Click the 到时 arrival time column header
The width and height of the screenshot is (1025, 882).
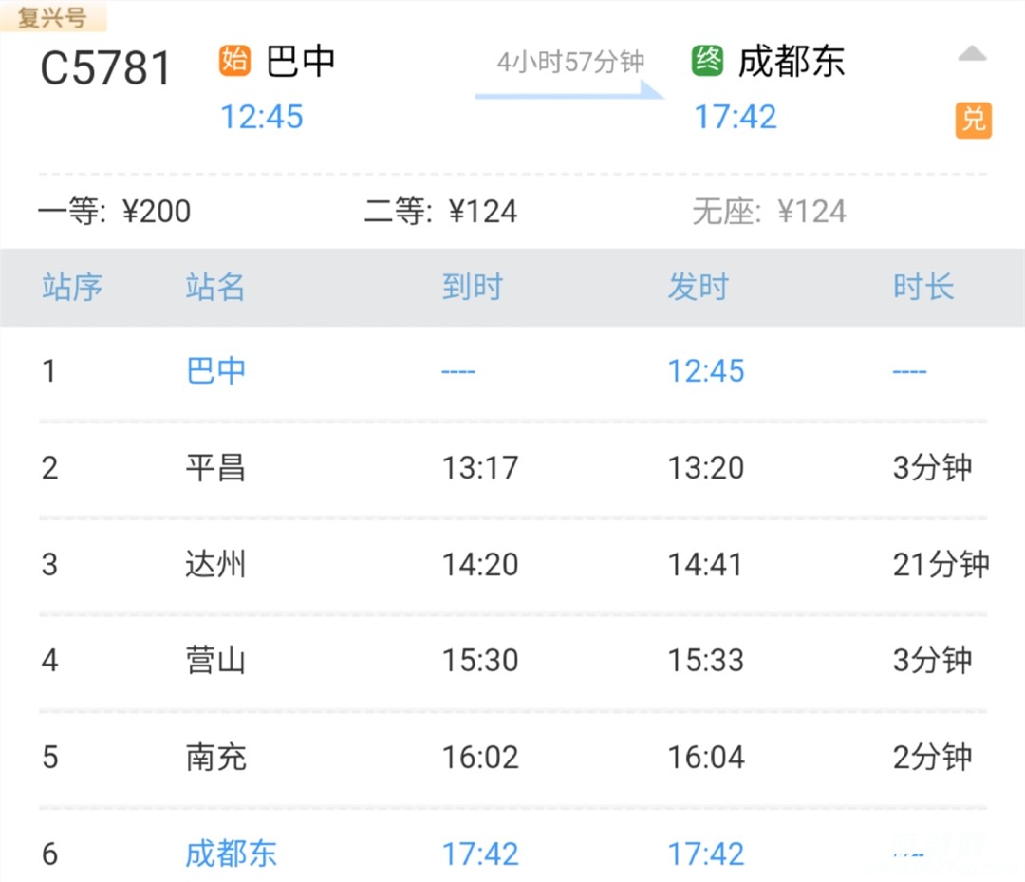[x=472, y=287]
